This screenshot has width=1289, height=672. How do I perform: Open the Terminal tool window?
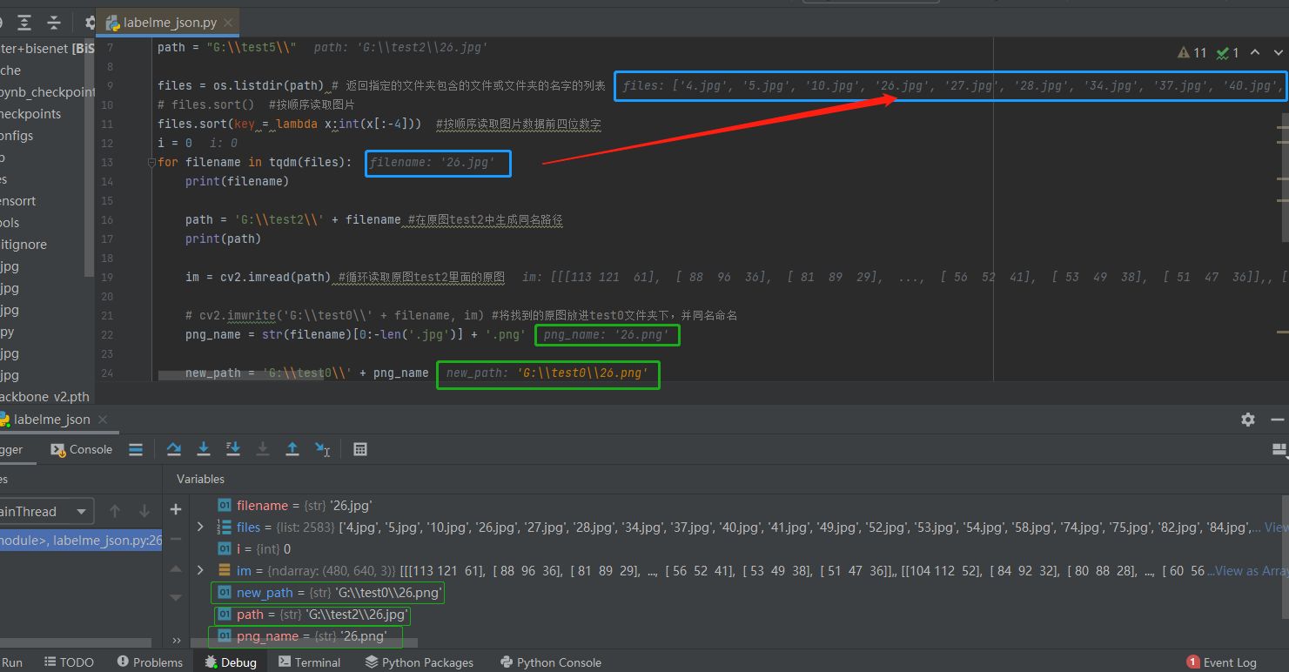309,662
